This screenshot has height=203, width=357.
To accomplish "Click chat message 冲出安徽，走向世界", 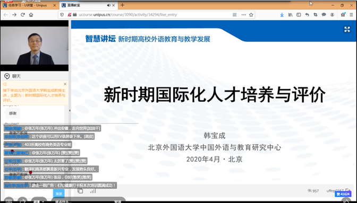I will coord(52,128).
